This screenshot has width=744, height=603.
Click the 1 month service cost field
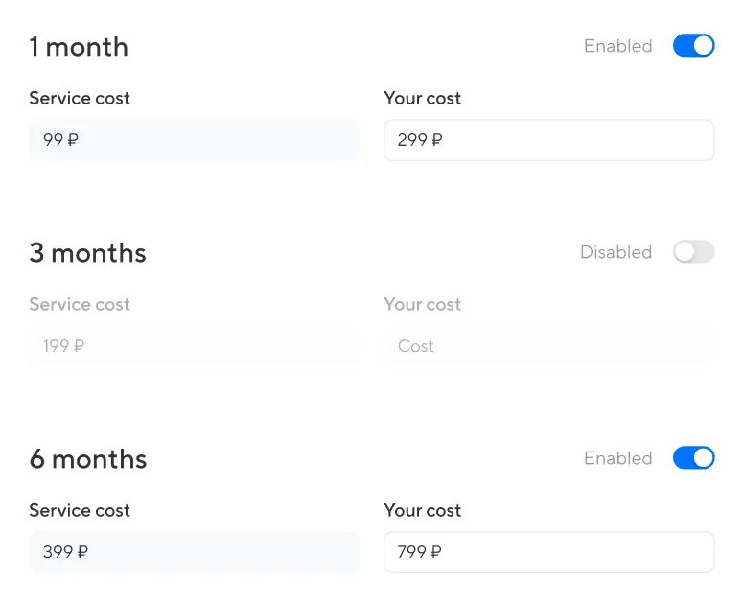point(194,140)
